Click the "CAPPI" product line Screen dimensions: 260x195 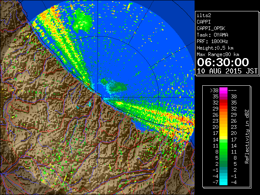(x=204, y=22)
